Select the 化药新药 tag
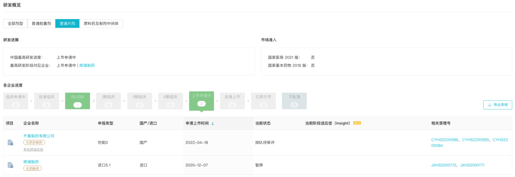The width and height of the screenshot is (515, 177). [x=32, y=168]
